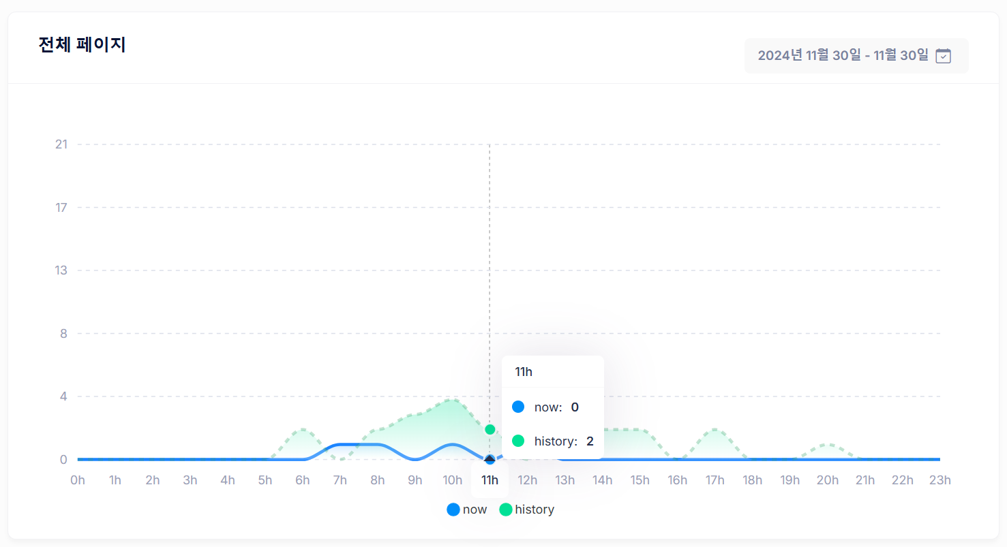Click the 0h label on x-axis

click(x=78, y=480)
